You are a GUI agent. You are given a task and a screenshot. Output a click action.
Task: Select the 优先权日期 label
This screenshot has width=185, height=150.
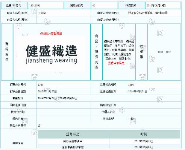18,112
